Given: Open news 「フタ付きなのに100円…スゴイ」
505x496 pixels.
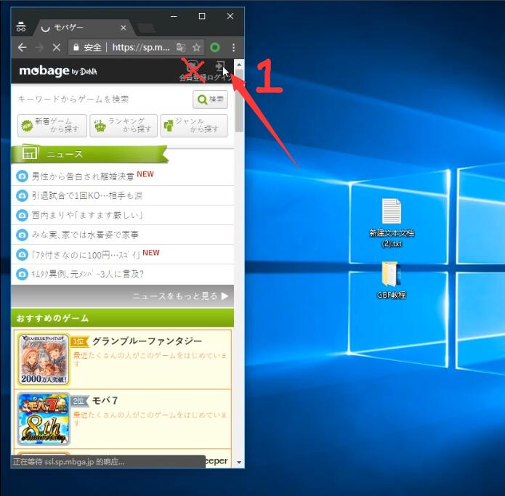Looking at the screenshot, I should click(86, 255).
